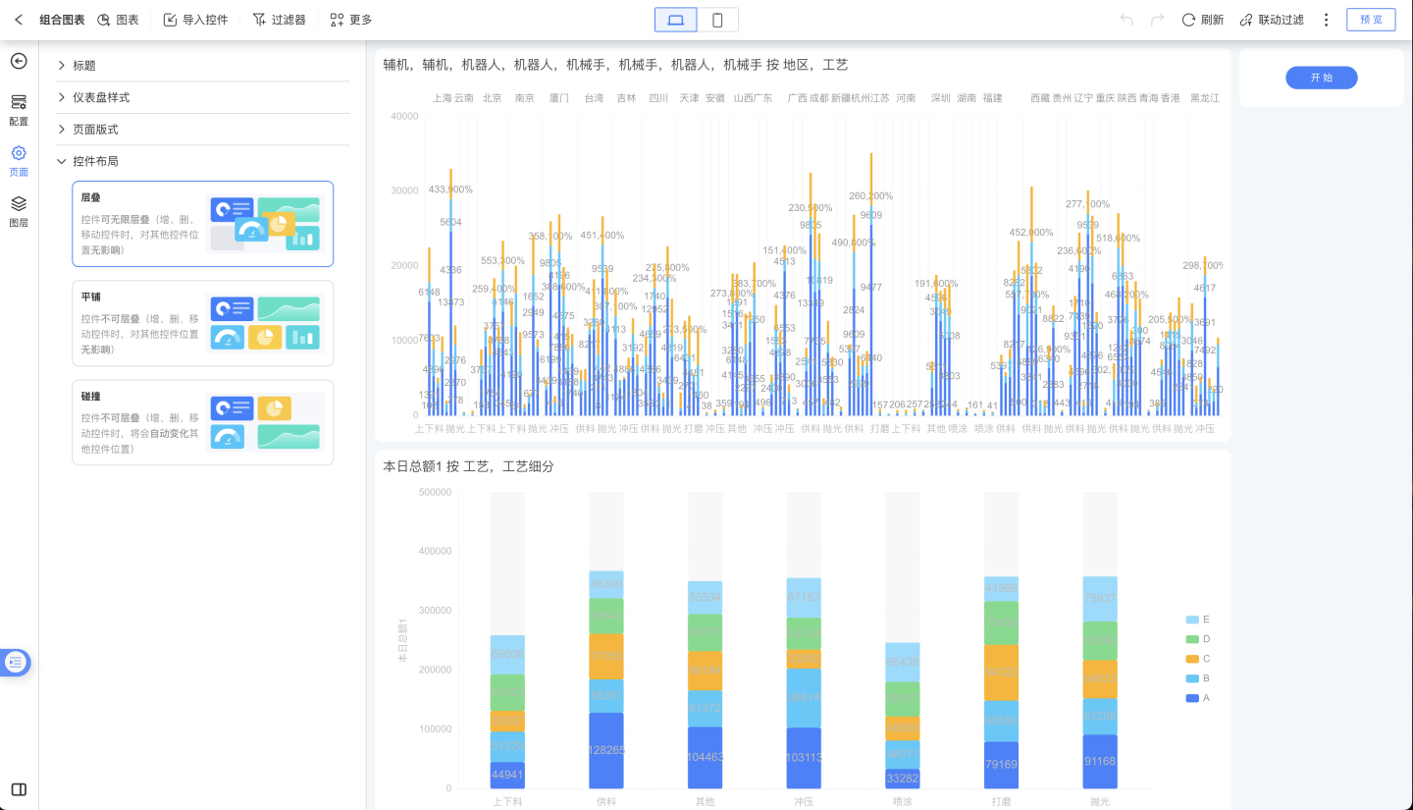
Task: Open the 更多 menu in toolbar
Action: click(x=350, y=20)
